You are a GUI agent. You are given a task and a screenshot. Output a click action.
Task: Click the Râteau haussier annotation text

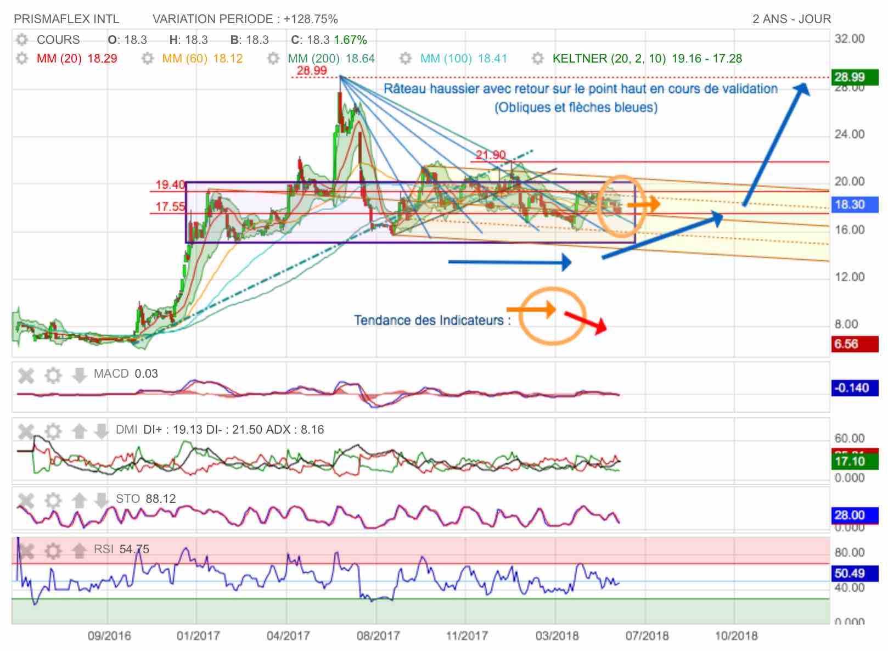click(581, 98)
